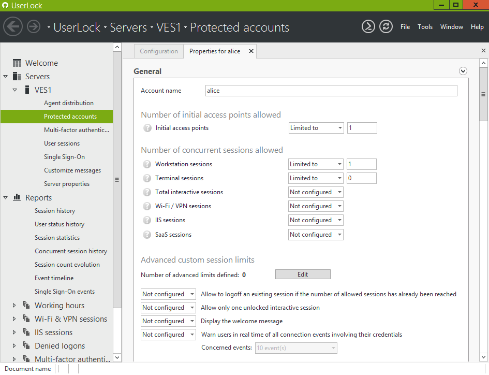Click the VES1 server icon
The image size is (489, 375).
pyautogui.click(x=27, y=90)
